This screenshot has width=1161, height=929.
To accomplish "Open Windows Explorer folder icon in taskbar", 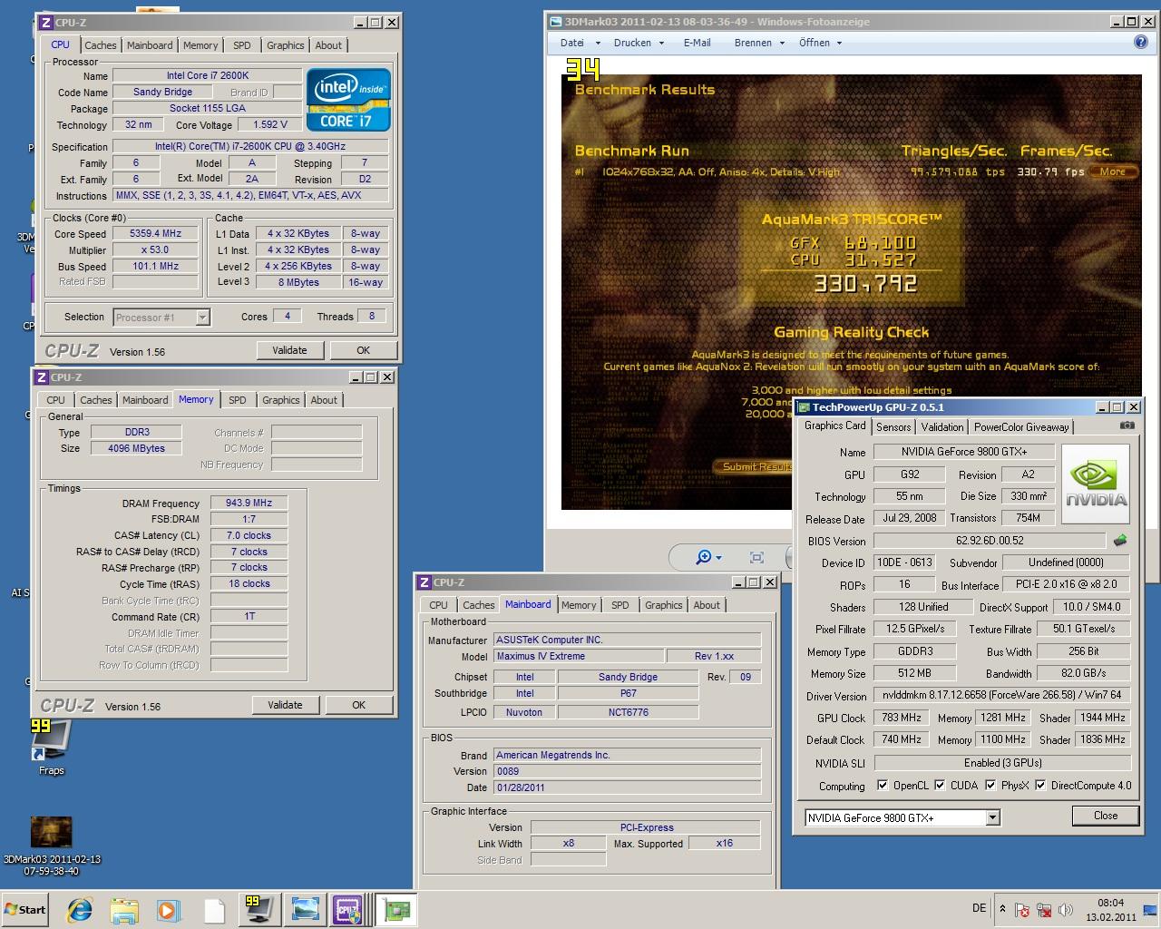I will click(x=124, y=910).
